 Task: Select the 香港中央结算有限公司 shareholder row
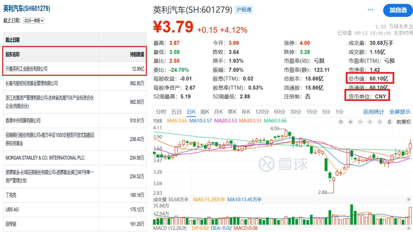pyautogui.click(x=75, y=121)
